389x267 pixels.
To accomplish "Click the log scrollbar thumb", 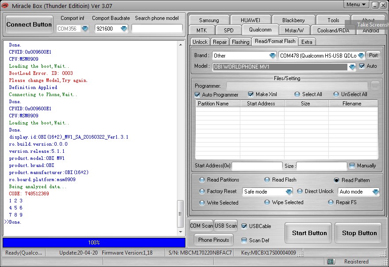I will pyautogui.click(x=181, y=214).
